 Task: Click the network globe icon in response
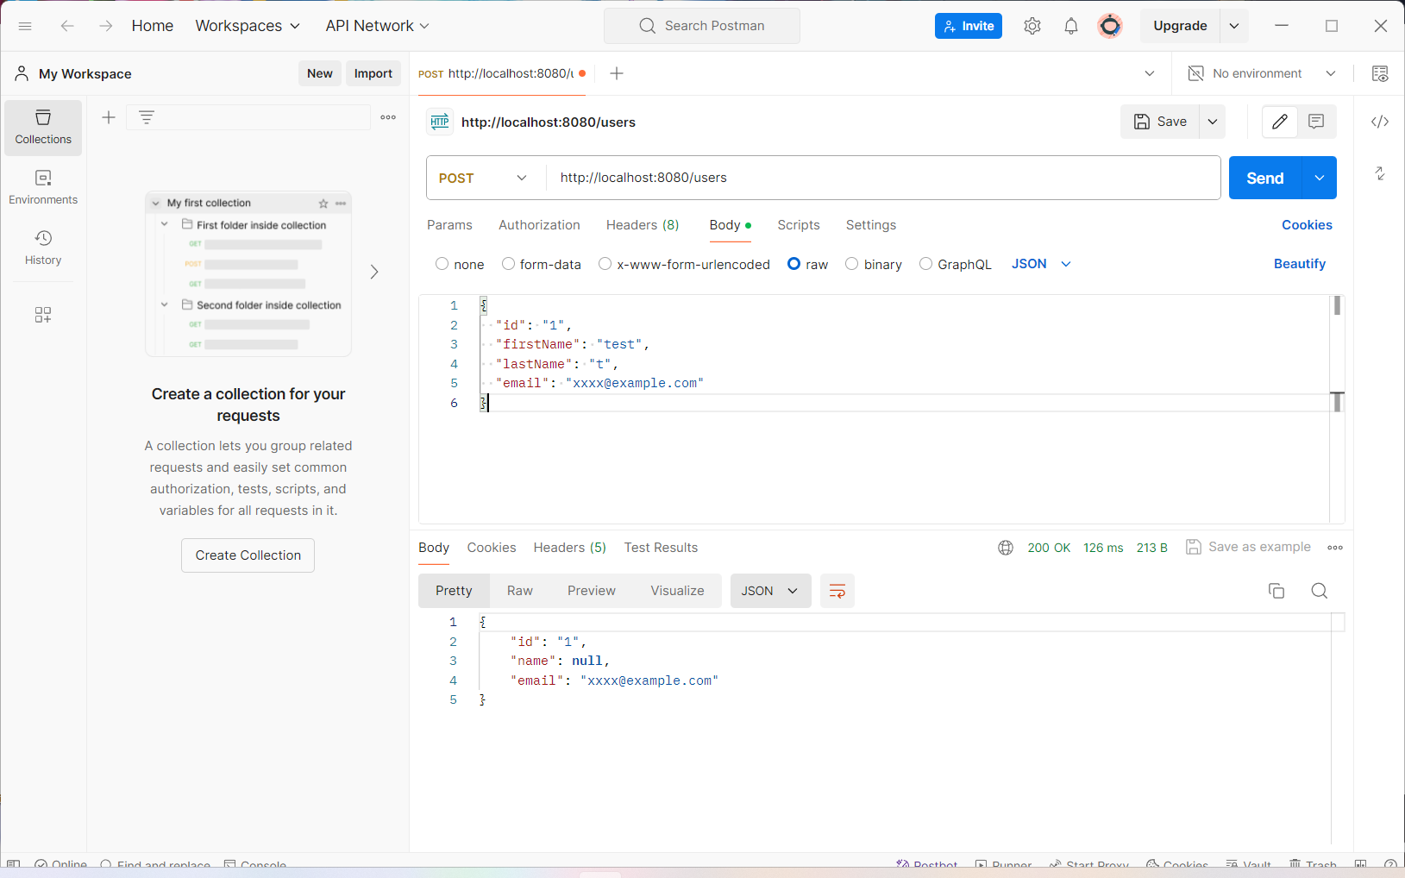[1006, 548]
